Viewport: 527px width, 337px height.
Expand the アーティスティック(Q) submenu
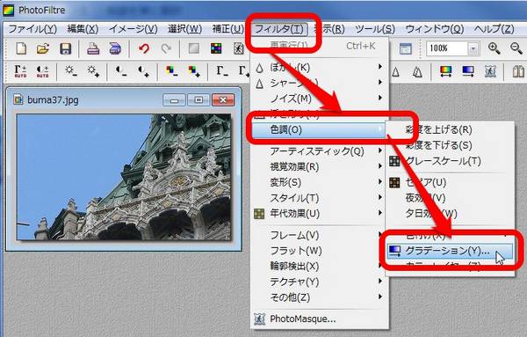click(x=320, y=151)
